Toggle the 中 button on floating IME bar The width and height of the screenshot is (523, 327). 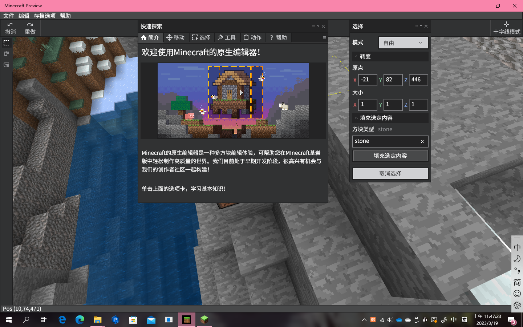tap(517, 248)
